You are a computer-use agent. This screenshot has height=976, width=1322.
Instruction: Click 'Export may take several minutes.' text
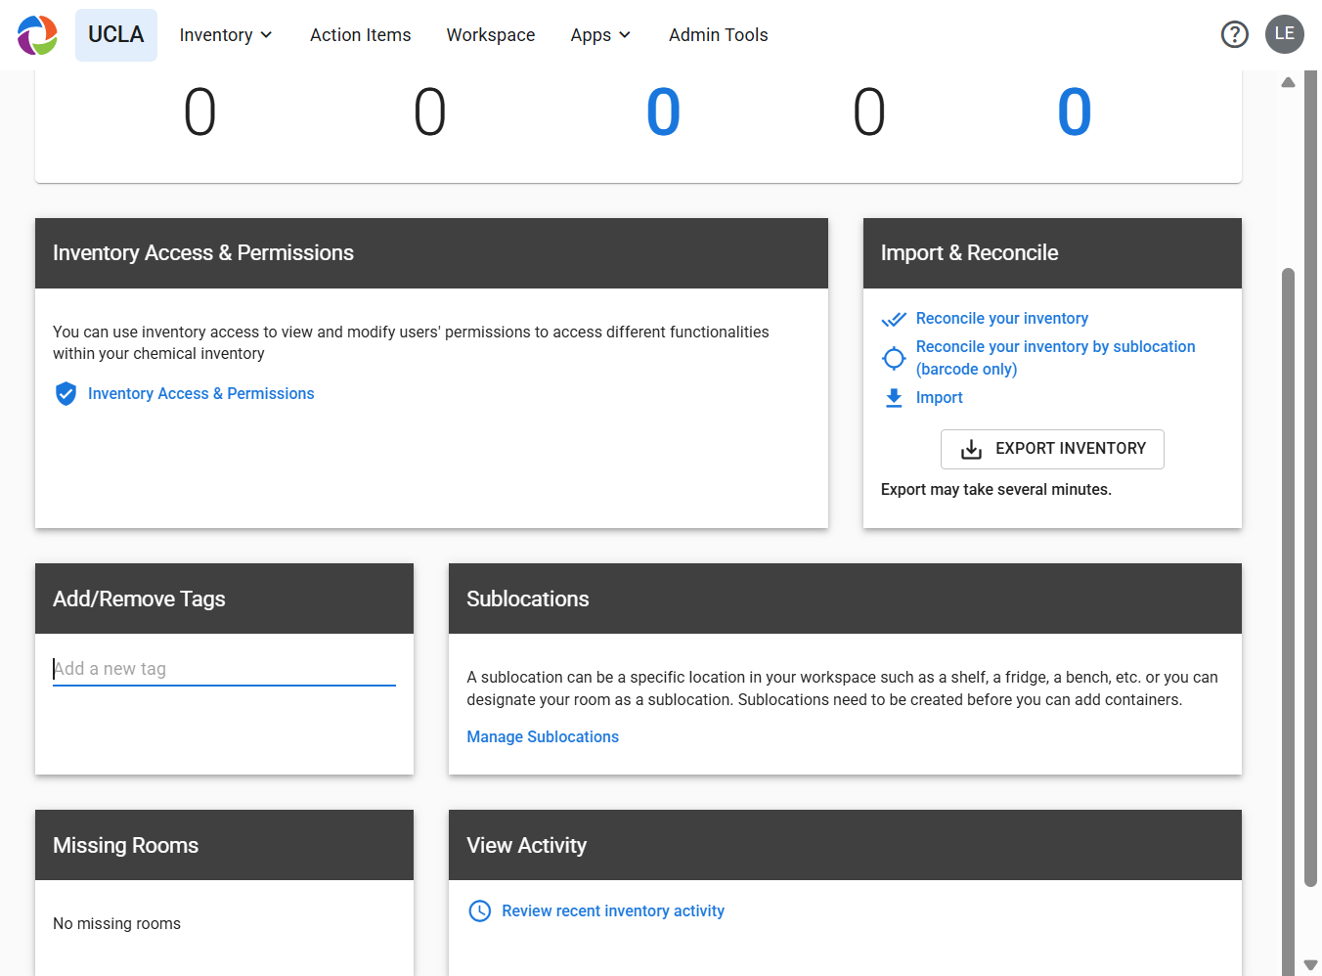[x=996, y=490]
